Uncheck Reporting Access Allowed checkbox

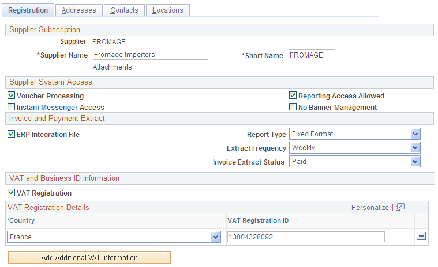click(x=293, y=96)
